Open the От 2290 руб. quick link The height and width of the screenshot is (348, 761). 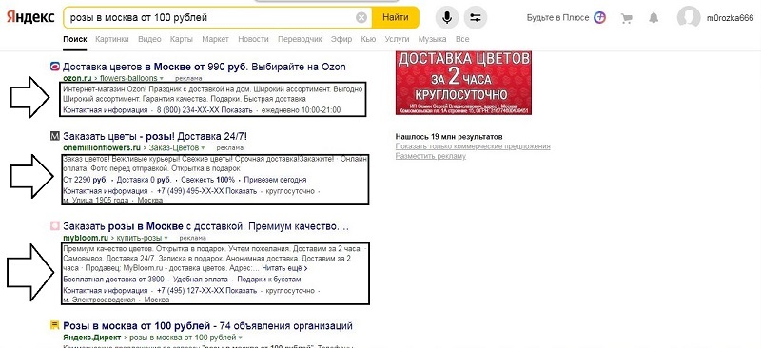point(85,180)
